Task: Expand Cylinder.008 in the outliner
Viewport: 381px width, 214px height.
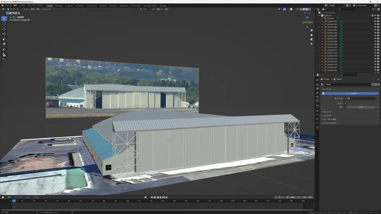Action: [x=322, y=42]
